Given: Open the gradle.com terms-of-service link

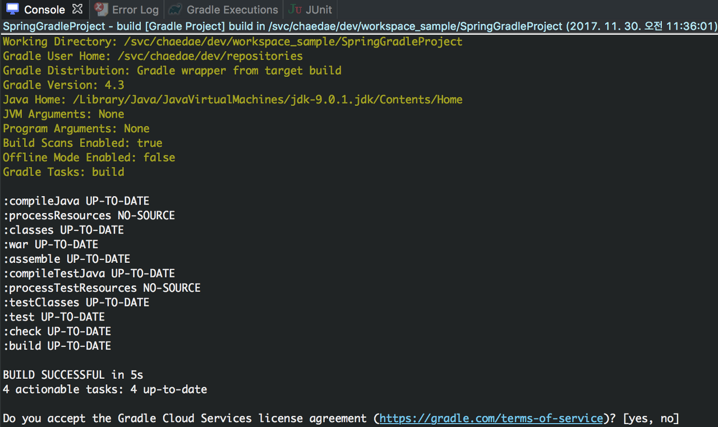Looking at the screenshot, I should (x=491, y=419).
